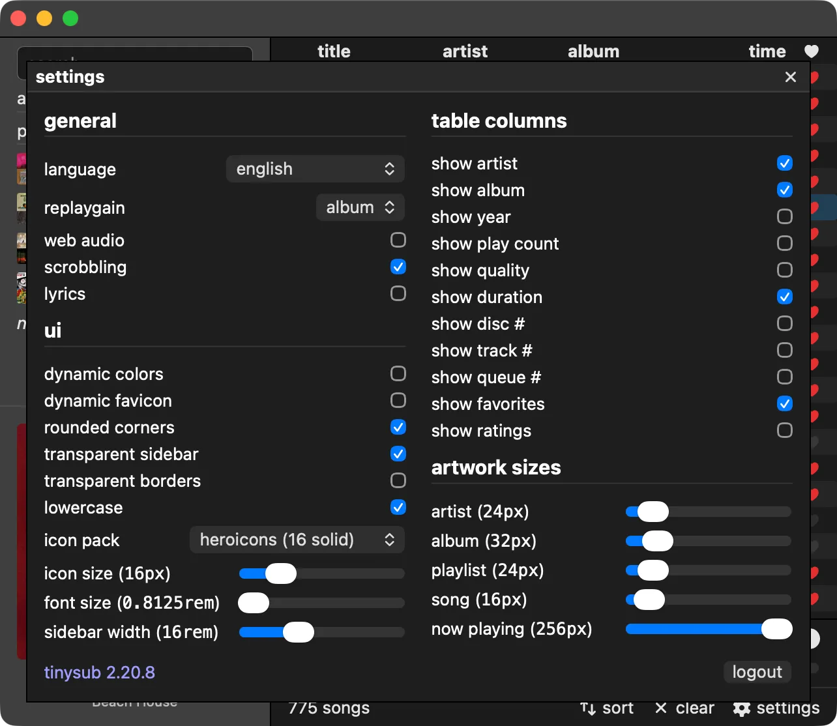Click the now playing artwork size slider

pyautogui.click(x=709, y=629)
